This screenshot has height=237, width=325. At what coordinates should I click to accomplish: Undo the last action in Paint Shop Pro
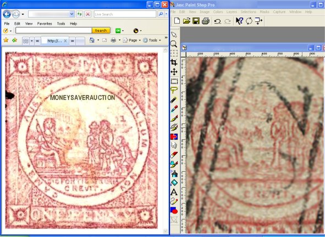217,21
